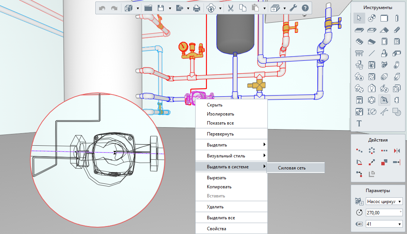407x234 pixels.
Task: Expand dropdown next to stacked windows icon
Action: click(284, 9)
